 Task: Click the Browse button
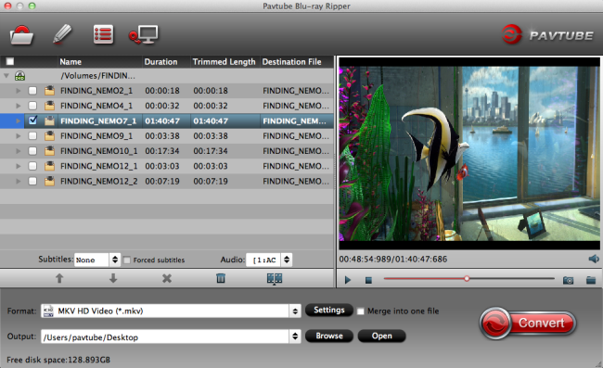pyautogui.click(x=328, y=336)
